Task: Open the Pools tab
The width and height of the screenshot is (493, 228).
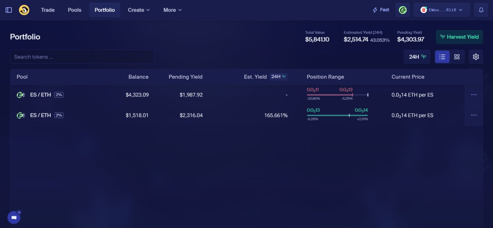Action: (x=74, y=10)
